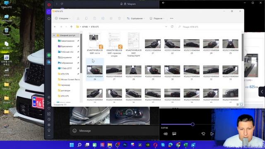The width and height of the screenshot is (265, 149).
Task: Select the страхова історія document file
Action: 114,45
